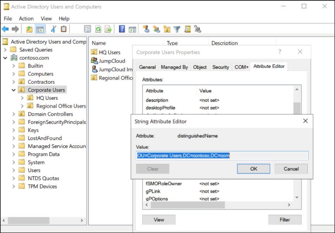Click the blue Back arrow in toolbar
Screen dimensions: 335x233
click(5, 29)
